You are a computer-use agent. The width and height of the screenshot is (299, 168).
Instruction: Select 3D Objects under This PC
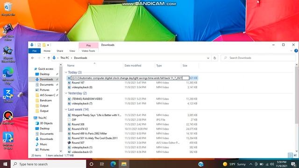pyautogui.click(x=46, y=123)
